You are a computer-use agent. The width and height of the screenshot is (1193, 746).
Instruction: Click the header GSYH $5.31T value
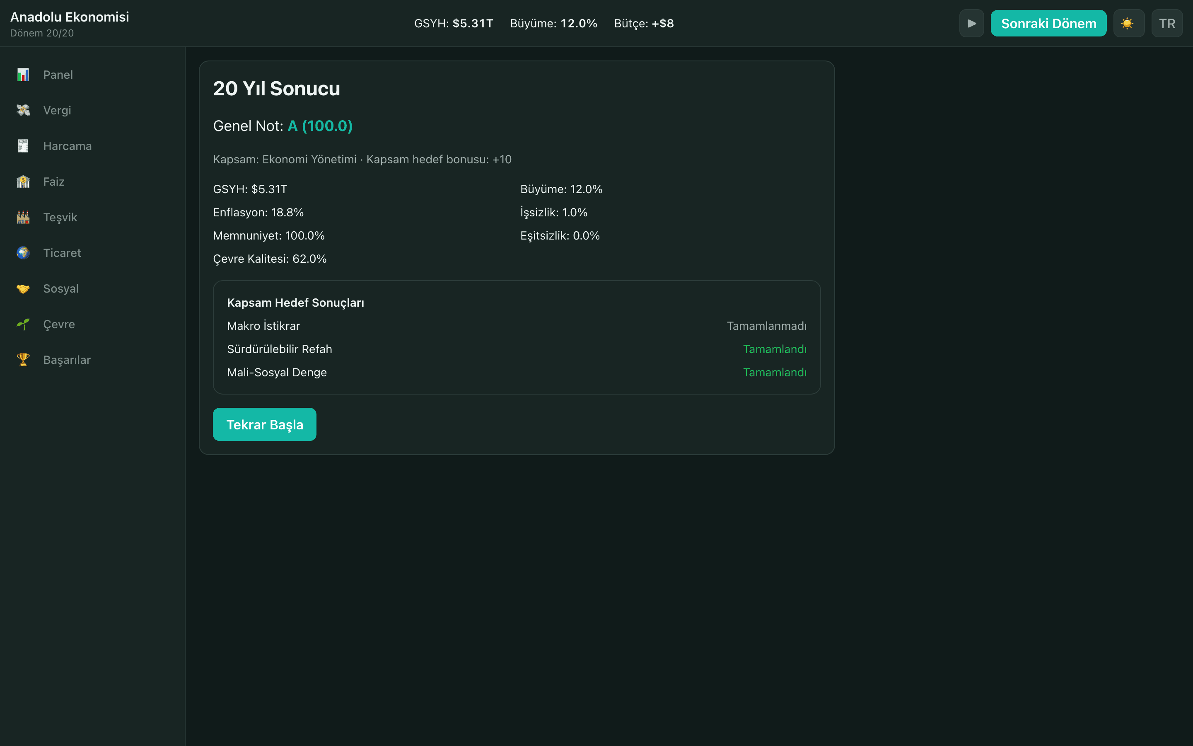454,23
